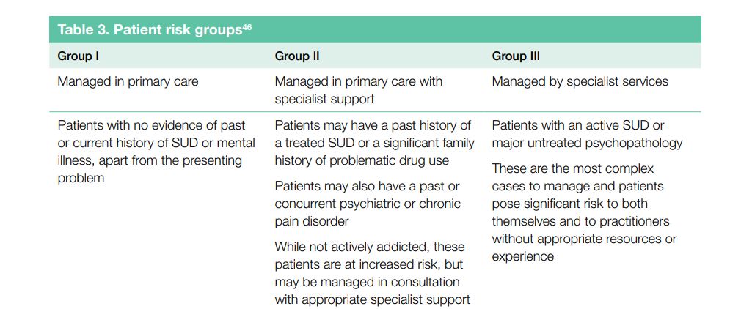Select the 'Group II' column header

click(x=296, y=56)
